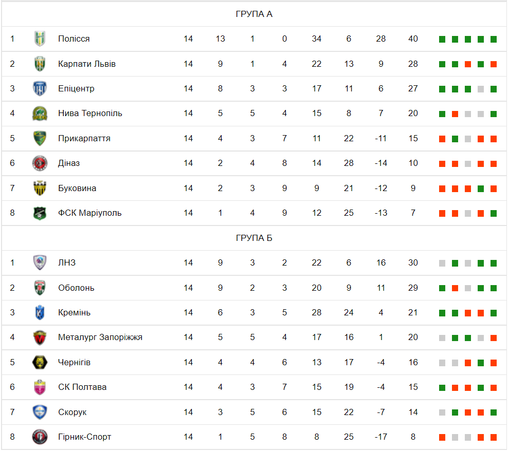The height and width of the screenshot is (451, 508).
Task: Select the Прикарпаття team name
Action: [84, 139]
